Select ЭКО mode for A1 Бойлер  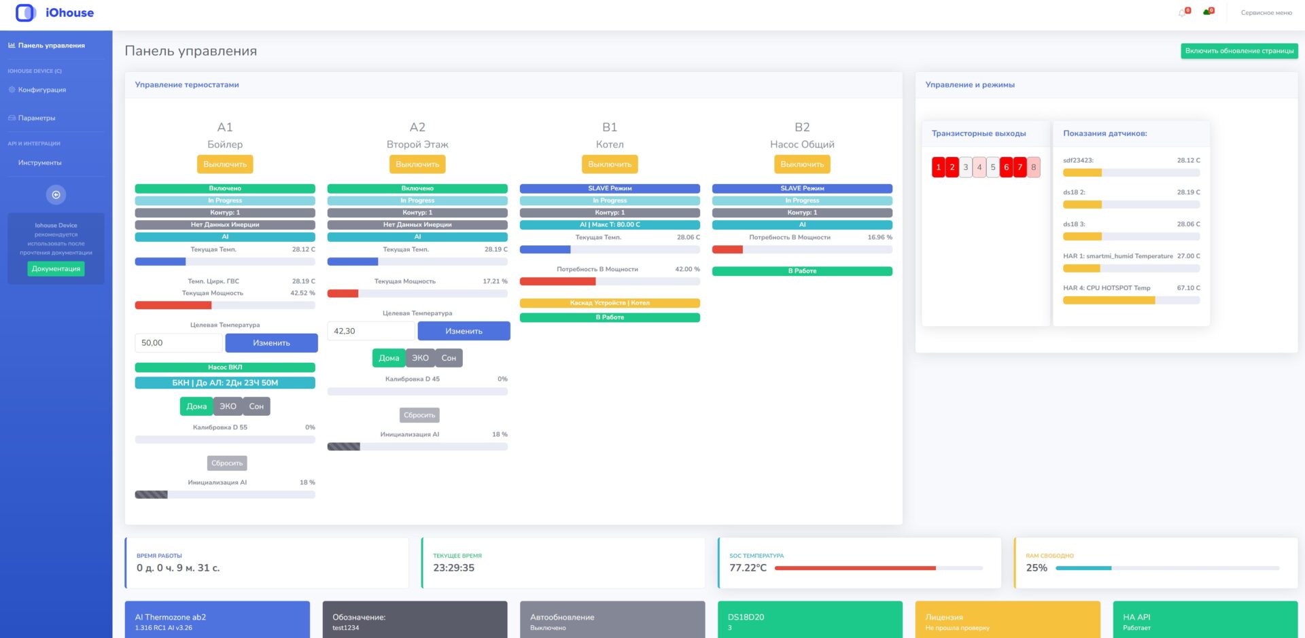[x=228, y=406]
